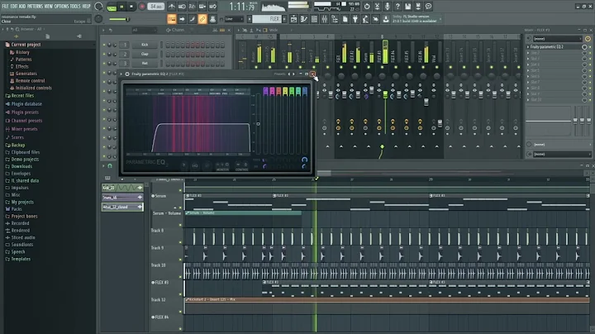Open the Piano roll icon

click(x=304, y=19)
